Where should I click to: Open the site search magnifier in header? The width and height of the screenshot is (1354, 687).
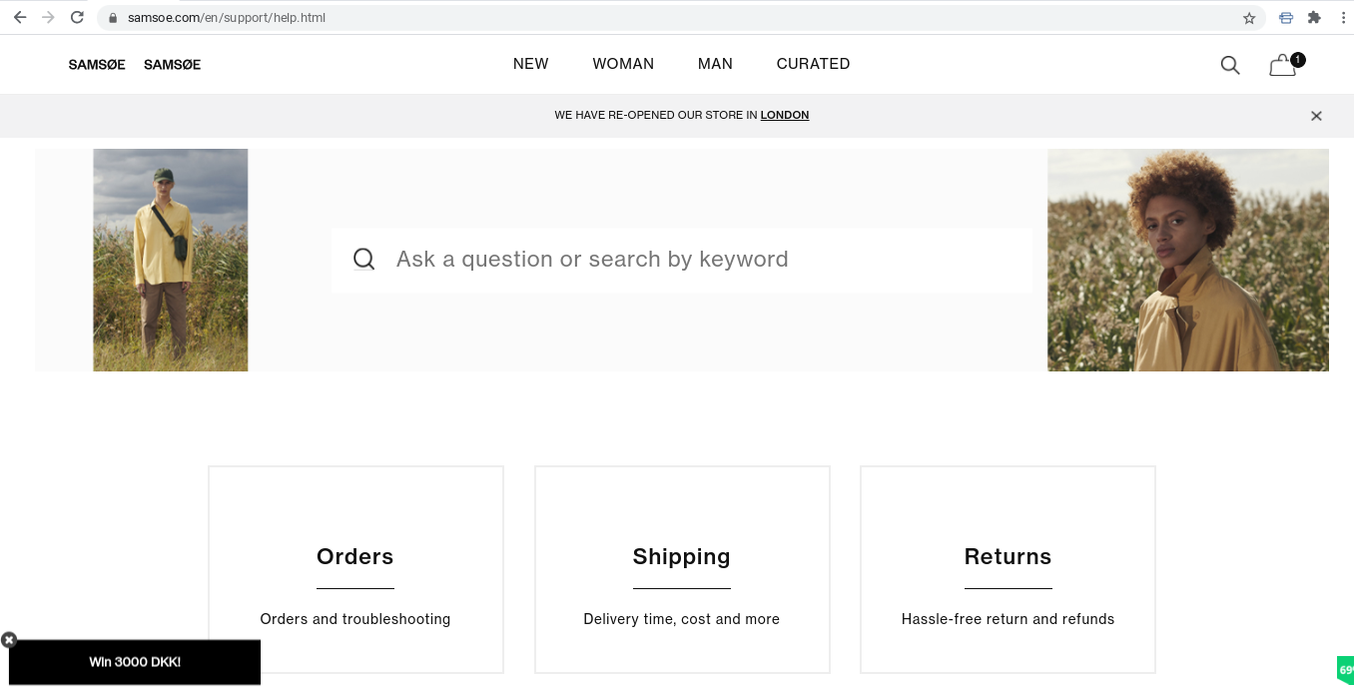(x=1230, y=65)
